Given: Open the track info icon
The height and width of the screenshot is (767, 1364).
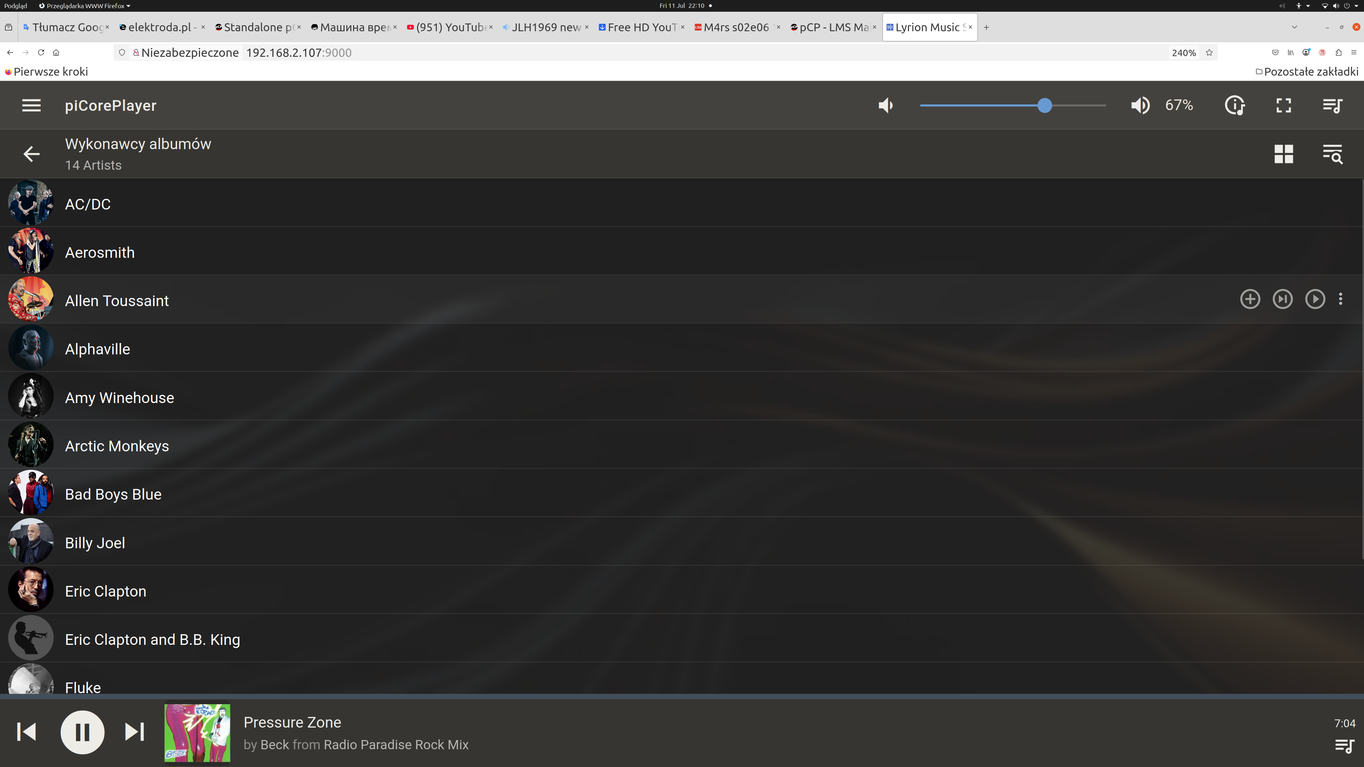Looking at the screenshot, I should (1235, 105).
